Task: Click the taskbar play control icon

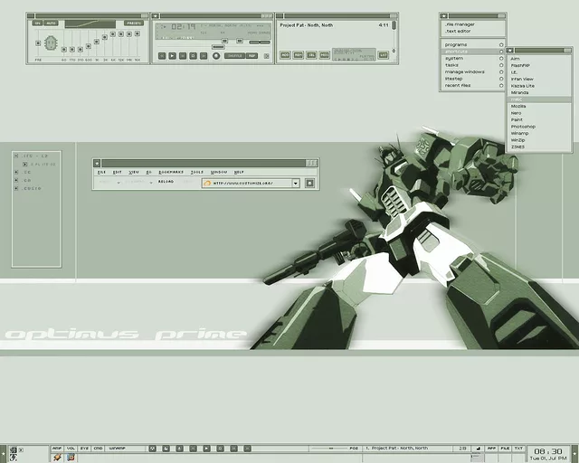Action: [206, 449]
